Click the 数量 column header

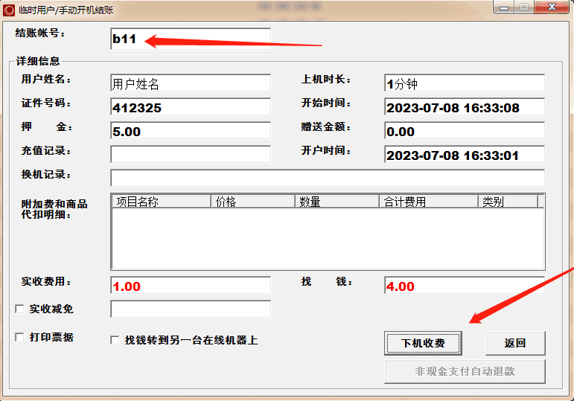tap(337, 202)
